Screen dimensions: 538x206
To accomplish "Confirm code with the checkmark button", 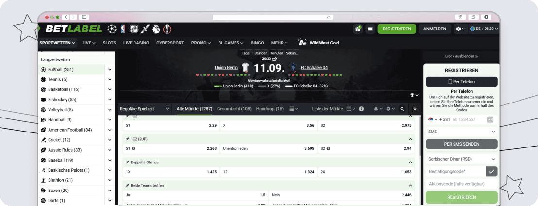I will tap(492, 172).
